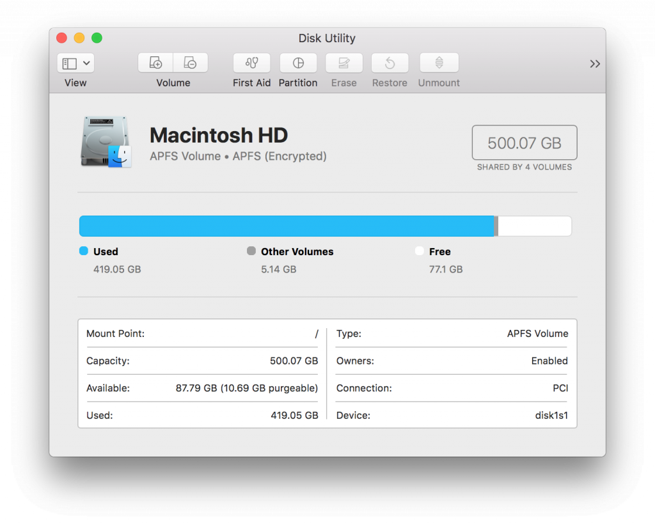The width and height of the screenshot is (655, 527).
Task: Click the Capacity 500.07 GB table value
Action: pos(294,361)
